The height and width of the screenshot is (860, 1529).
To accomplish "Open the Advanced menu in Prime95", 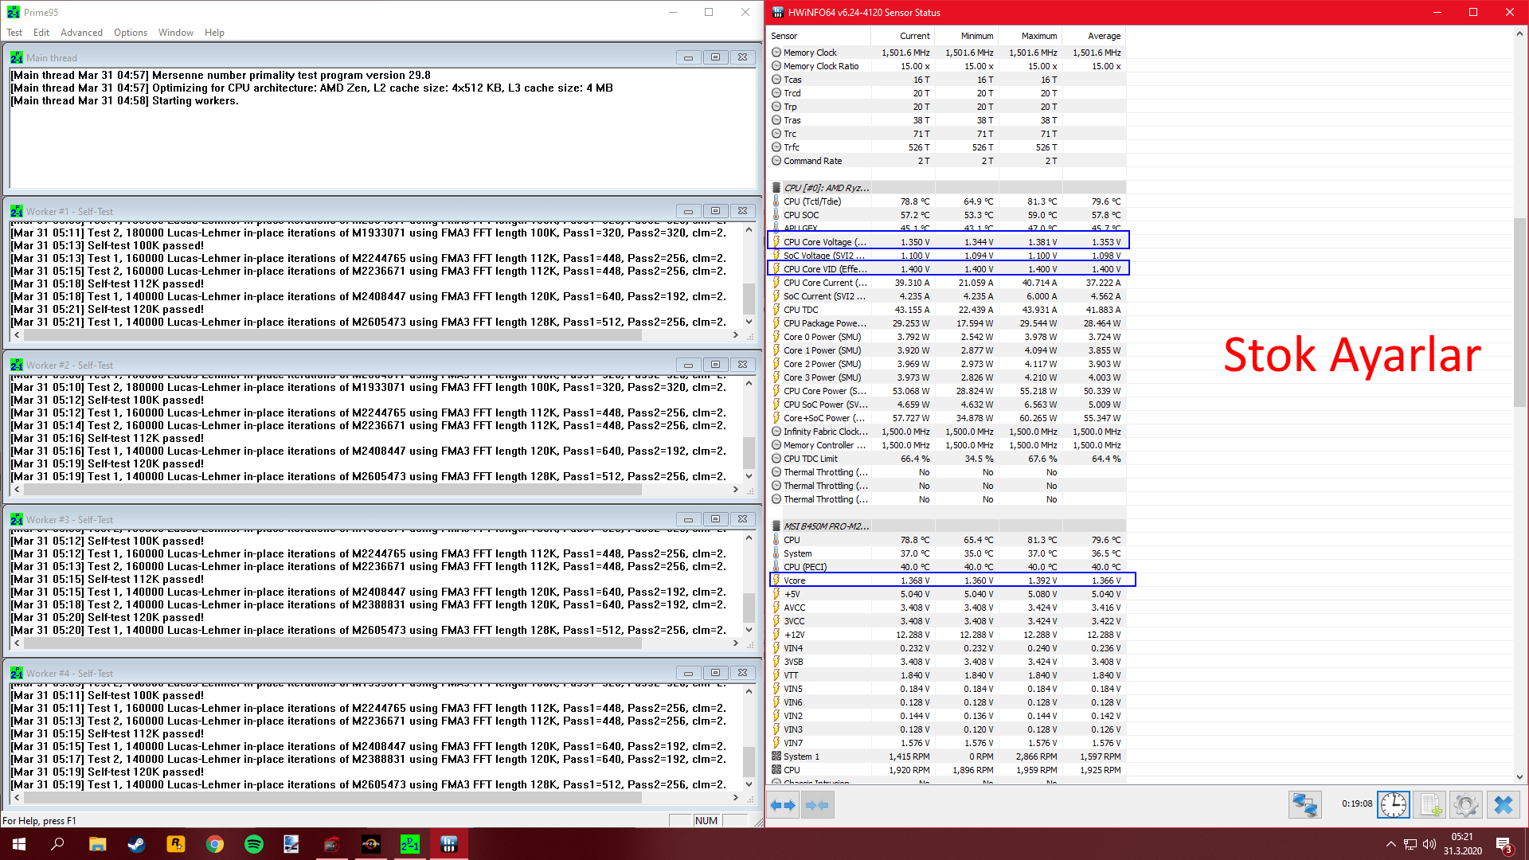I will pos(81,33).
